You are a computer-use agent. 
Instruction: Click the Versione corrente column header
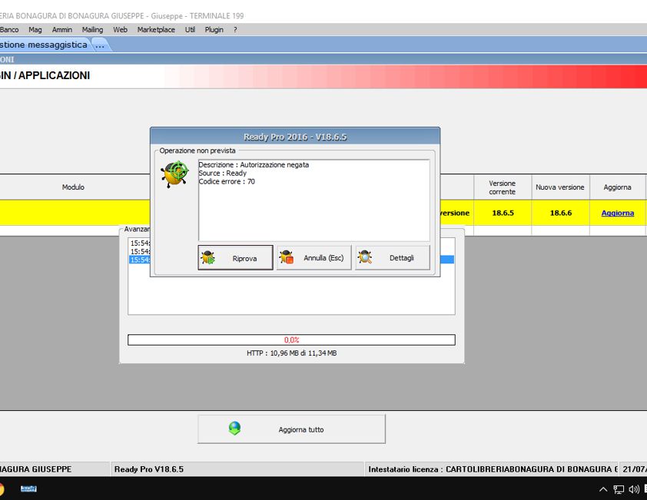503,187
